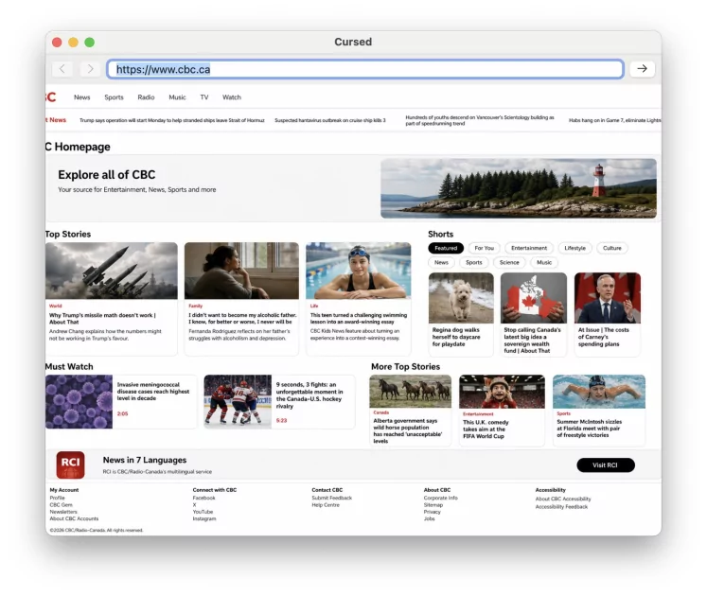Play the Canada-U.S. hockey fights video thumbnail
Image resolution: width=707 pixels, height=596 pixels.
(x=238, y=402)
